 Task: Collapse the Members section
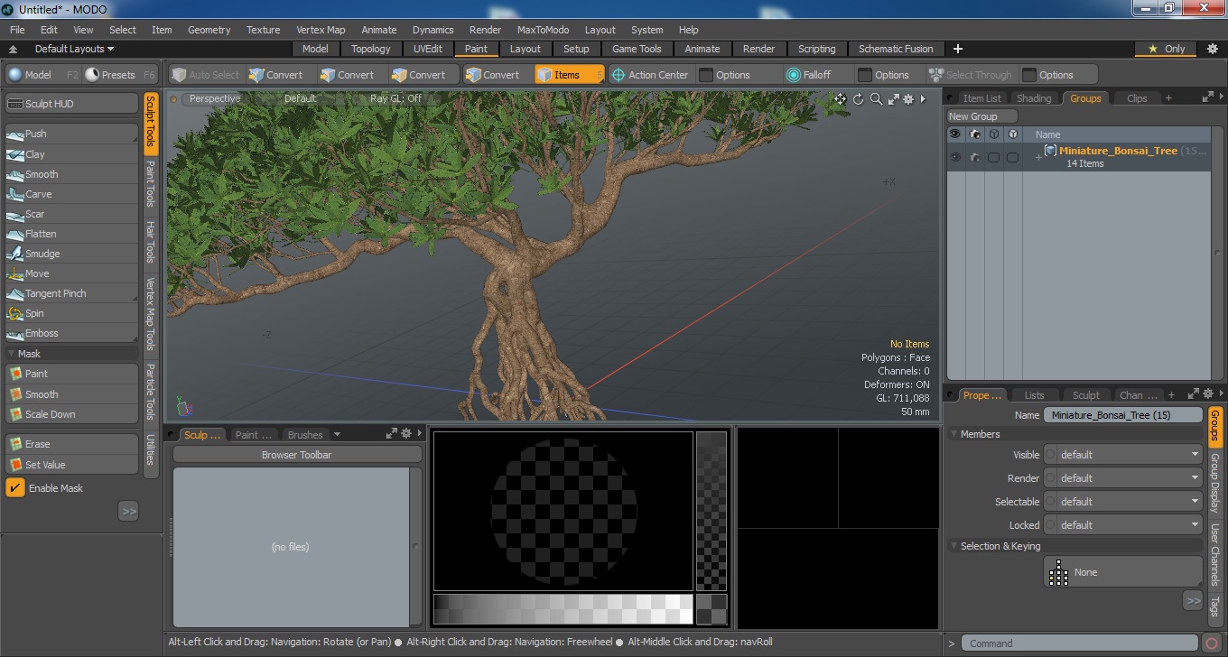click(x=954, y=434)
